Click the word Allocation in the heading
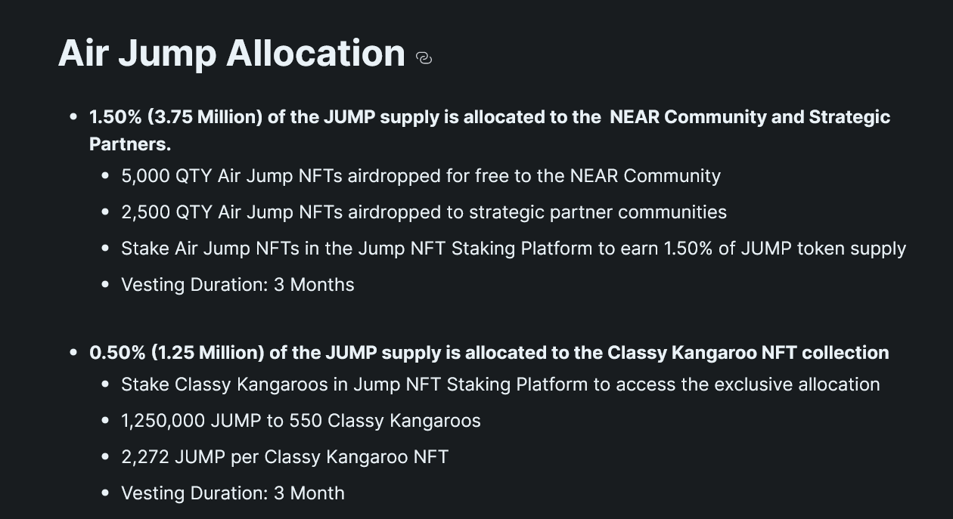This screenshot has height=519, width=953. coord(316,54)
